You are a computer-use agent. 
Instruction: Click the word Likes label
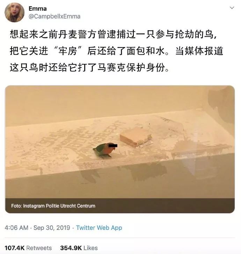click(x=91, y=248)
